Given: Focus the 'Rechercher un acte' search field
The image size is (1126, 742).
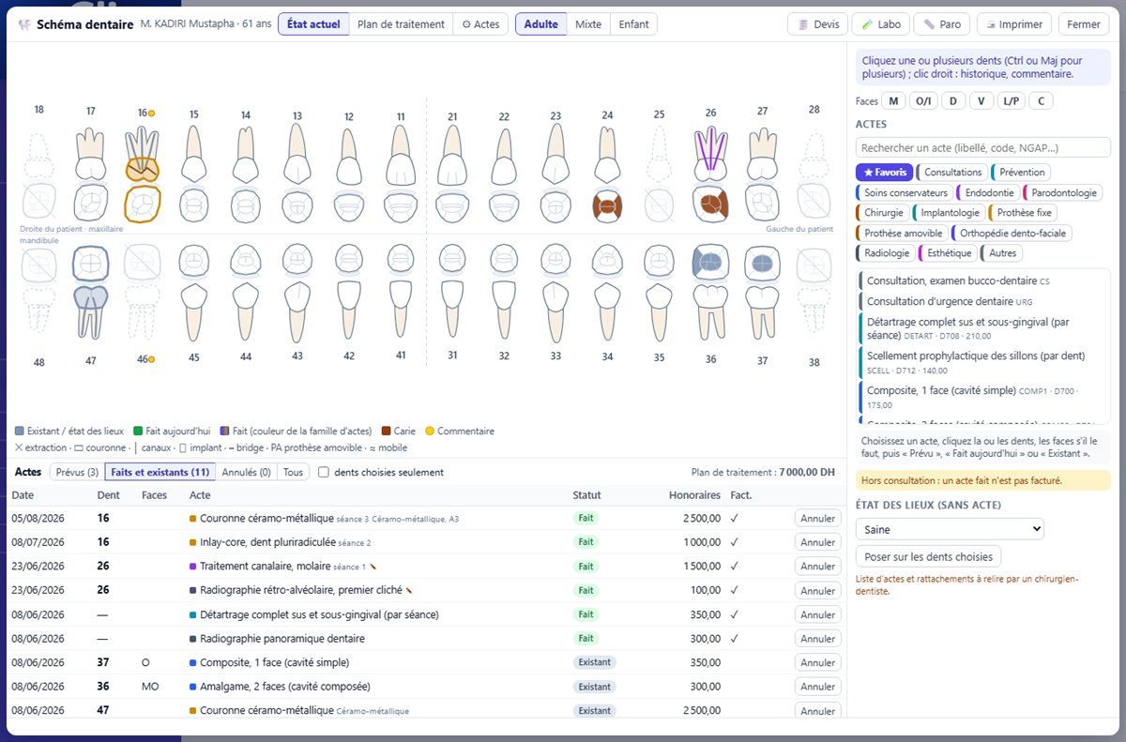Looking at the screenshot, I should (983, 147).
